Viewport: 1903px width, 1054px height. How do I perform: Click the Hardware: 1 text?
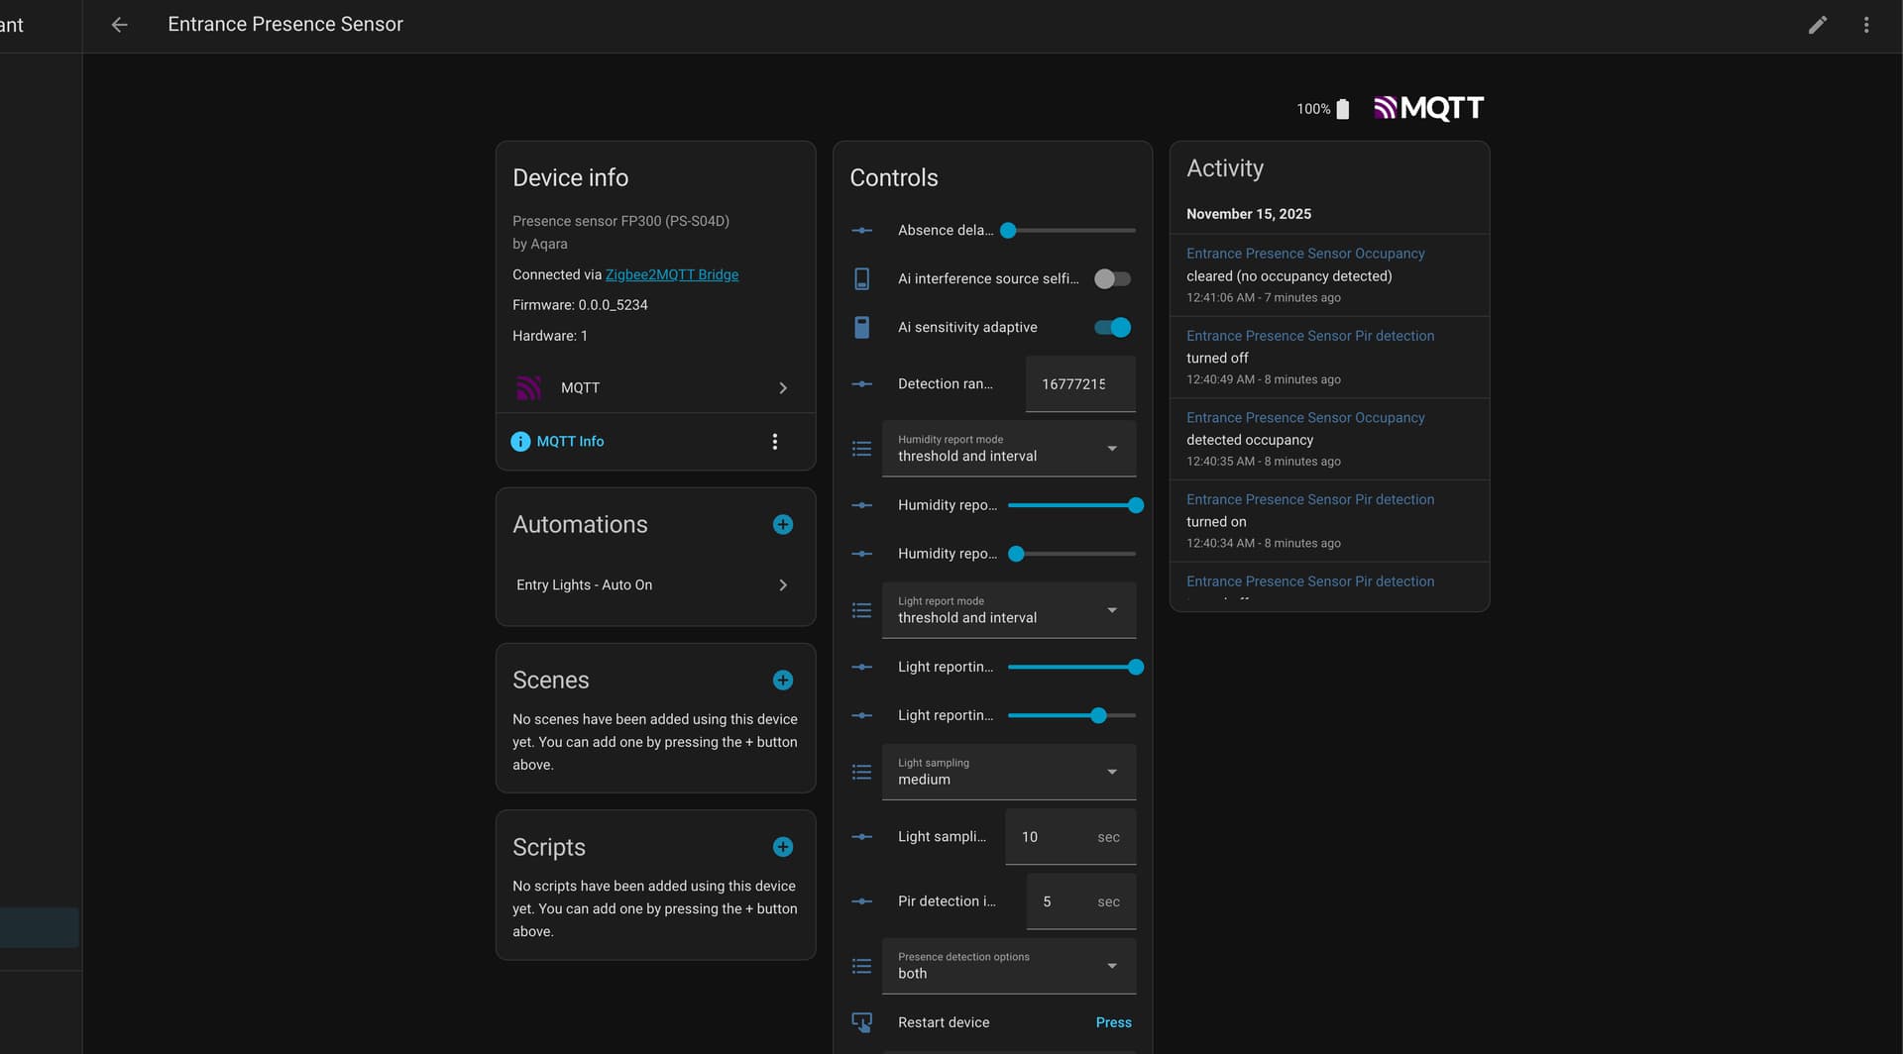(x=550, y=336)
